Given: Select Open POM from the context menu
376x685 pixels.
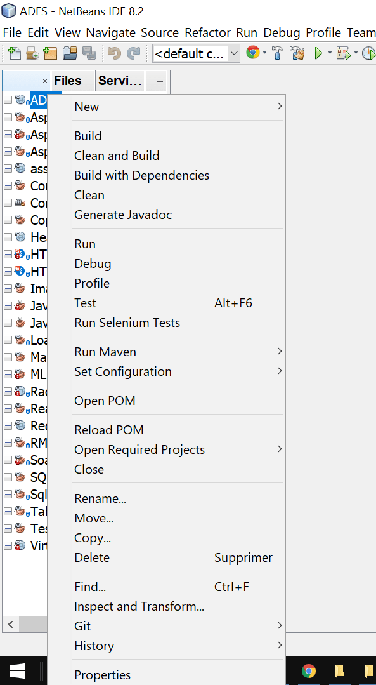Looking at the screenshot, I should pos(105,401).
